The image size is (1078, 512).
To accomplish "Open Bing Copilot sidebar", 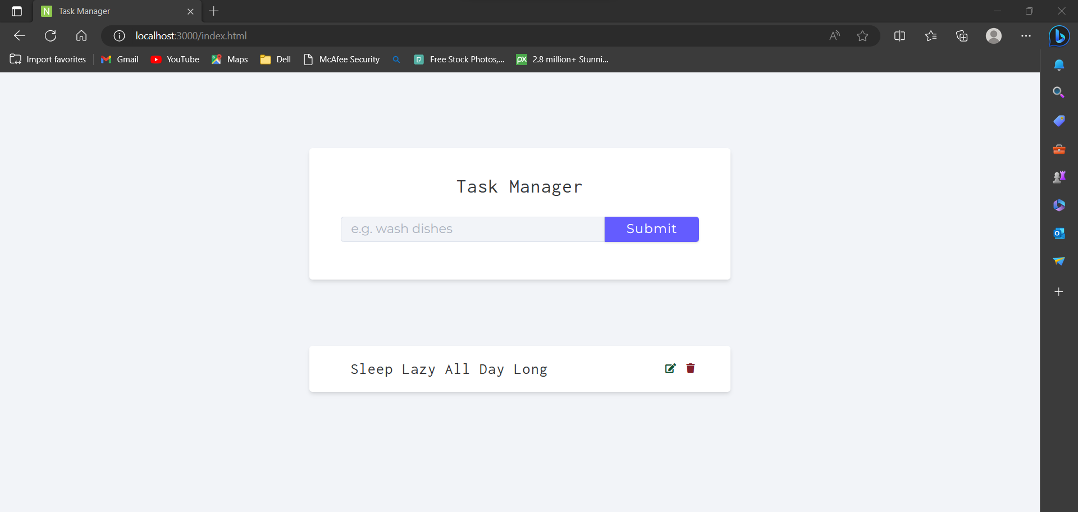I will (x=1059, y=36).
